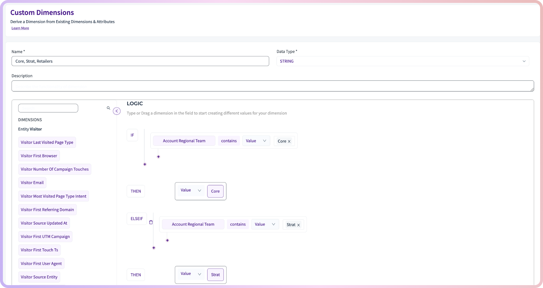Collapse the dimensions side panel
Viewport: 543px width, 288px height.
tap(117, 111)
